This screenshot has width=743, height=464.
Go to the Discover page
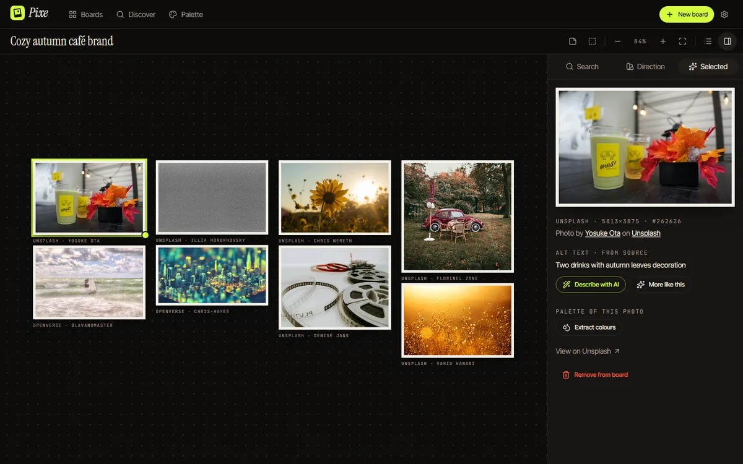pos(136,14)
